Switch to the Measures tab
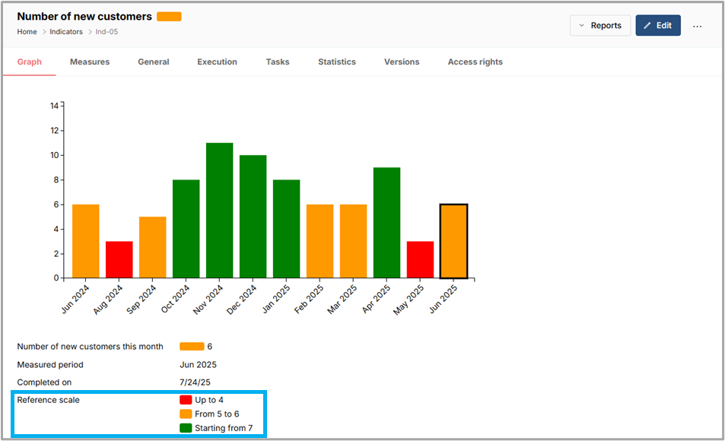The height and width of the screenshot is (441, 725). click(x=90, y=62)
